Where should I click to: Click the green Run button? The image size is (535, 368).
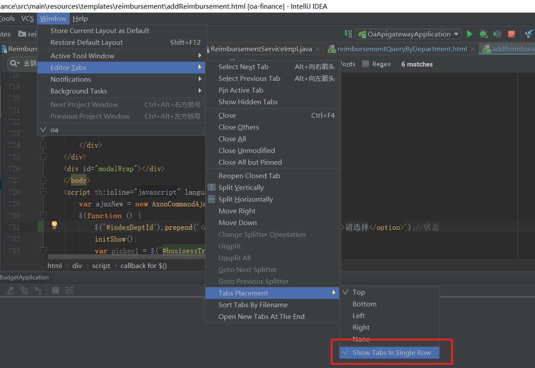pos(470,34)
